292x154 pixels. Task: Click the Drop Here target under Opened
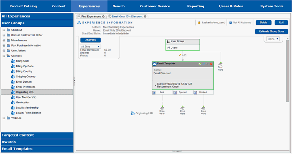(182, 110)
